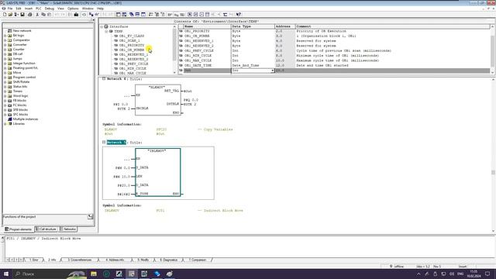Select OB1_PREV_CYCLE in the interface tree
Screen dimensions: 496x279
(x=133, y=64)
